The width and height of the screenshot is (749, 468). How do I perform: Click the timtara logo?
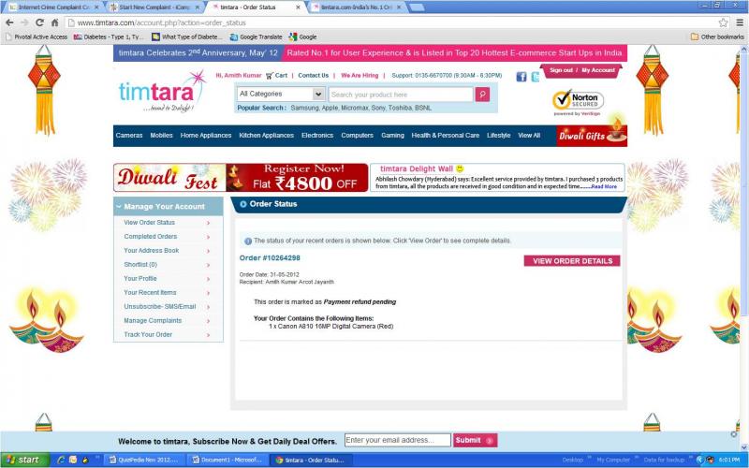[x=162, y=92]
